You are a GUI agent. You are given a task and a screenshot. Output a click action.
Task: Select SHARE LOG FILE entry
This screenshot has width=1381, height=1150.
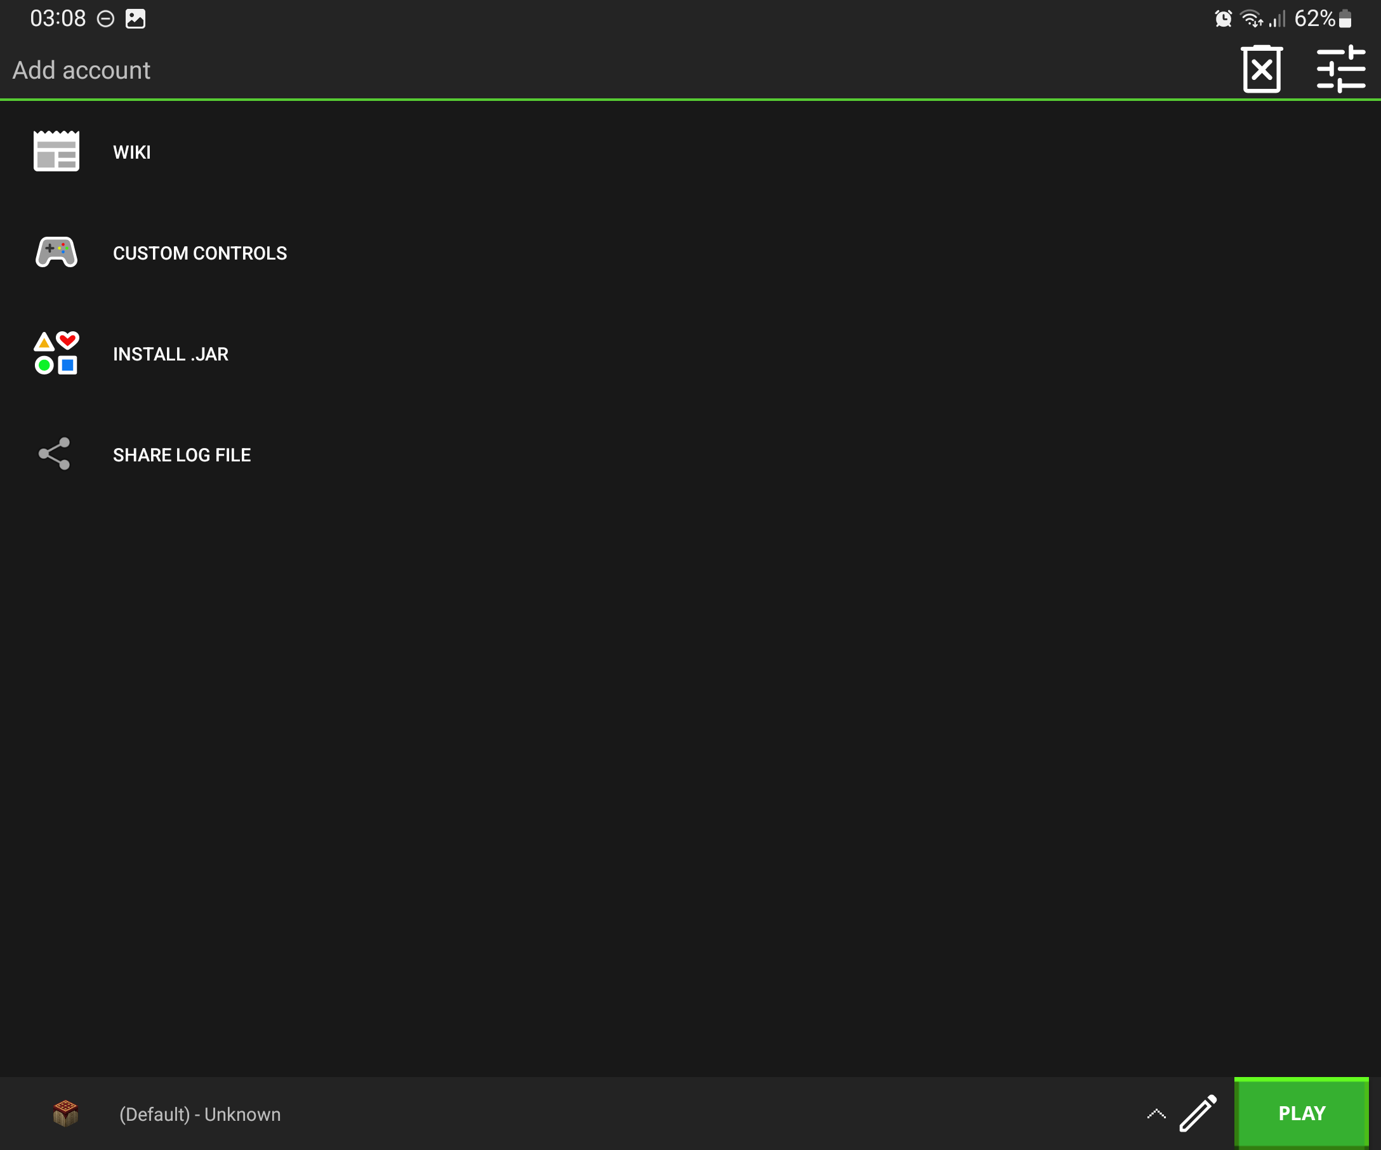point(690,454)
